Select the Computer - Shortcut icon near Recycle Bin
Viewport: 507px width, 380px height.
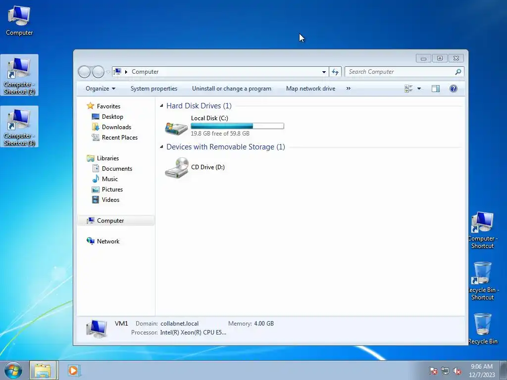click(x=482, y=230)
